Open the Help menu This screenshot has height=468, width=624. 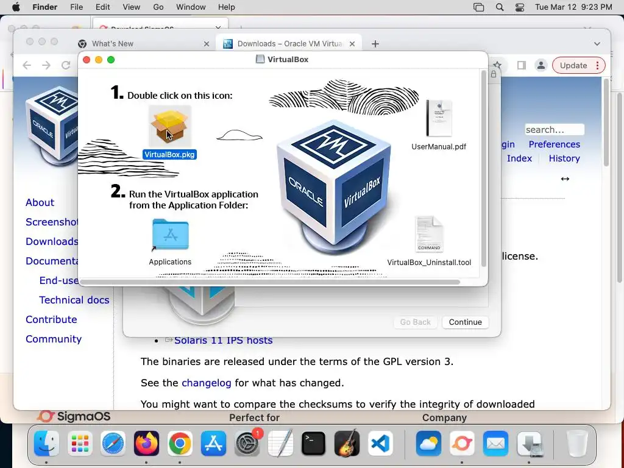click(227, 7)
